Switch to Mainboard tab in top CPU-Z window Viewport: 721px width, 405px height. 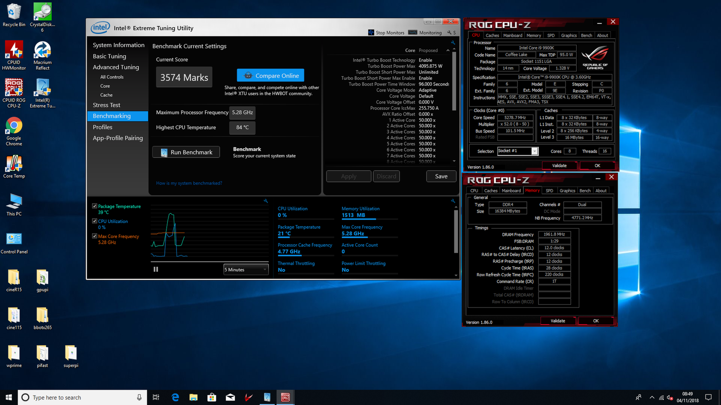pos(513,35)
